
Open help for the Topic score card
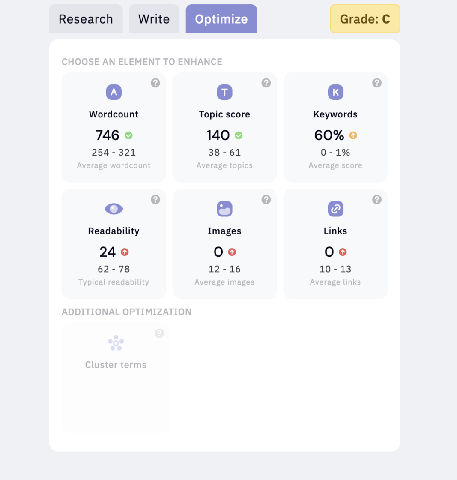pos(266,83)
